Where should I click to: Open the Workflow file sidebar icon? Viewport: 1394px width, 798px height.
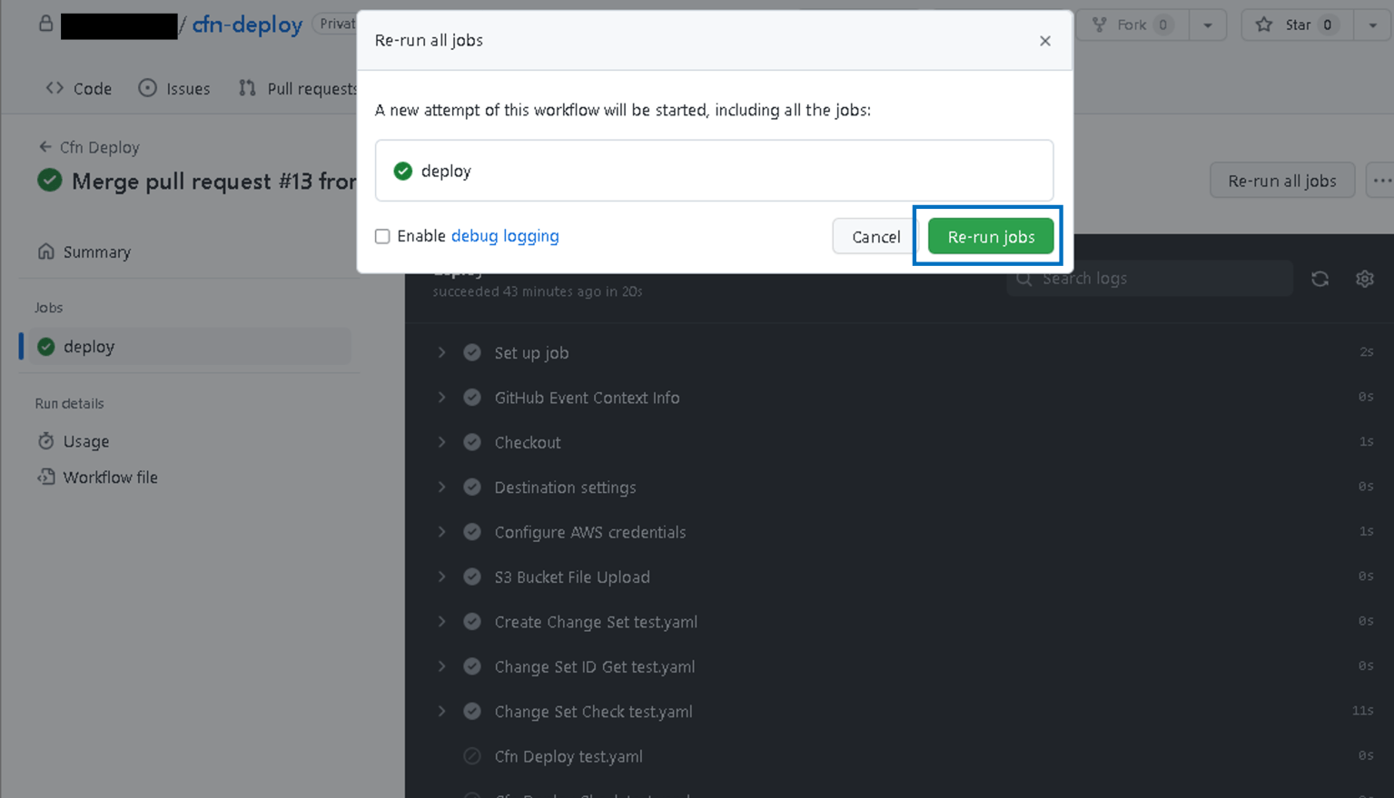click(46, 477)
